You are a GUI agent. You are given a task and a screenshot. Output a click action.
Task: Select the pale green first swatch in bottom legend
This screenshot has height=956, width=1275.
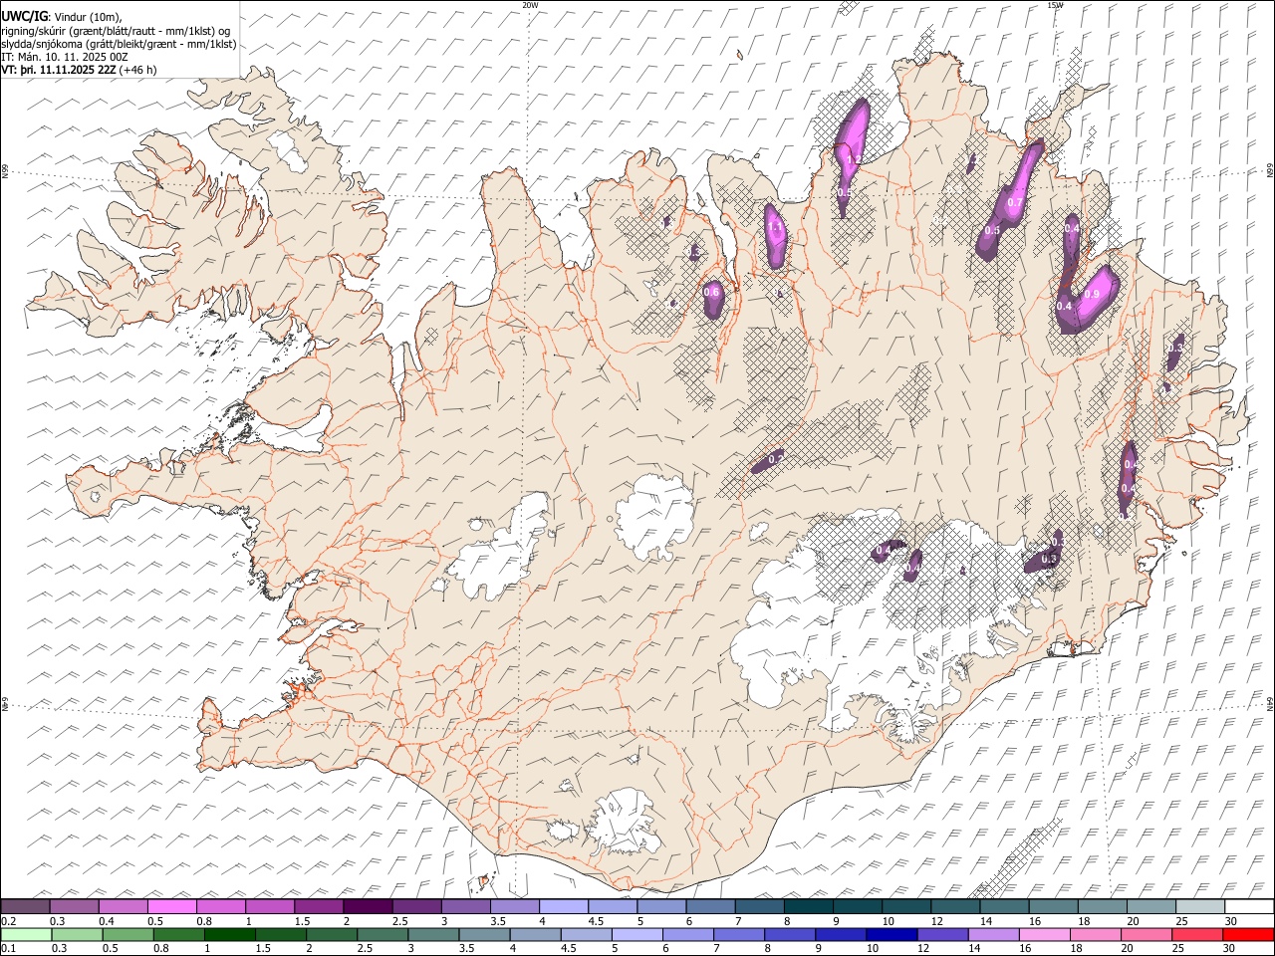coord(26,934)
